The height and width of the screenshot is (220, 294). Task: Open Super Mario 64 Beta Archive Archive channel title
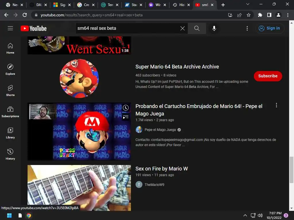point(177,67)
